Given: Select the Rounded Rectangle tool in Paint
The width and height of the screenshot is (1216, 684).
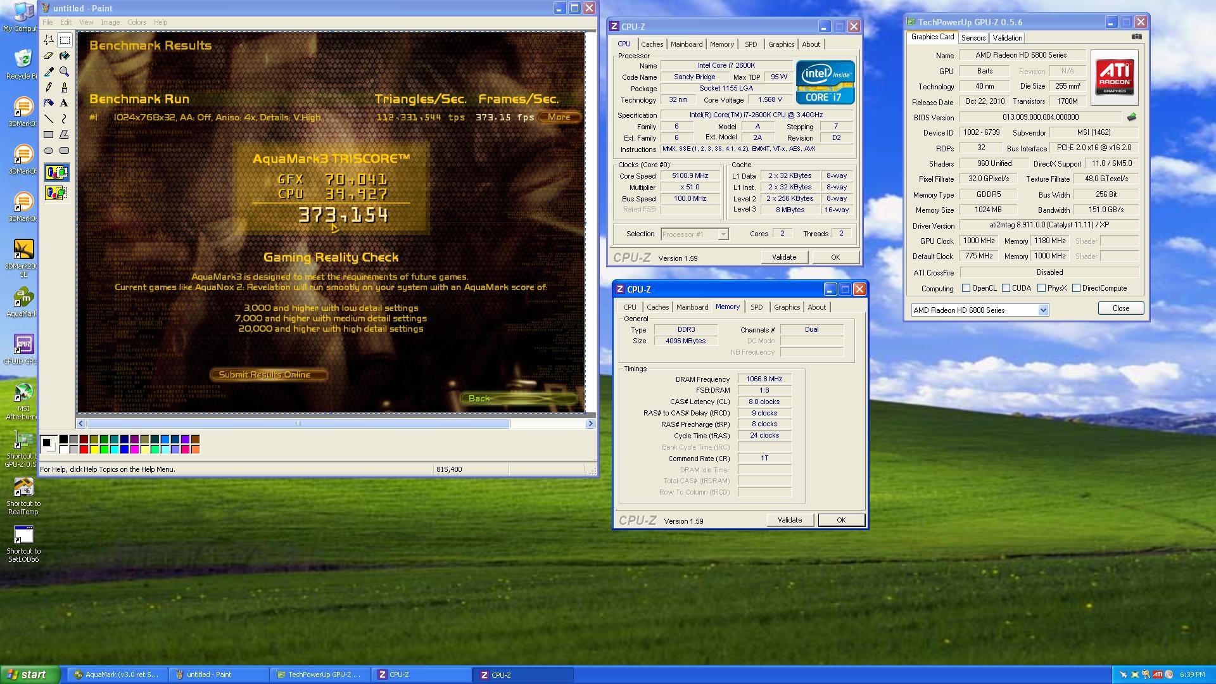Looking at the screenshot, I should tap(65, 151).
